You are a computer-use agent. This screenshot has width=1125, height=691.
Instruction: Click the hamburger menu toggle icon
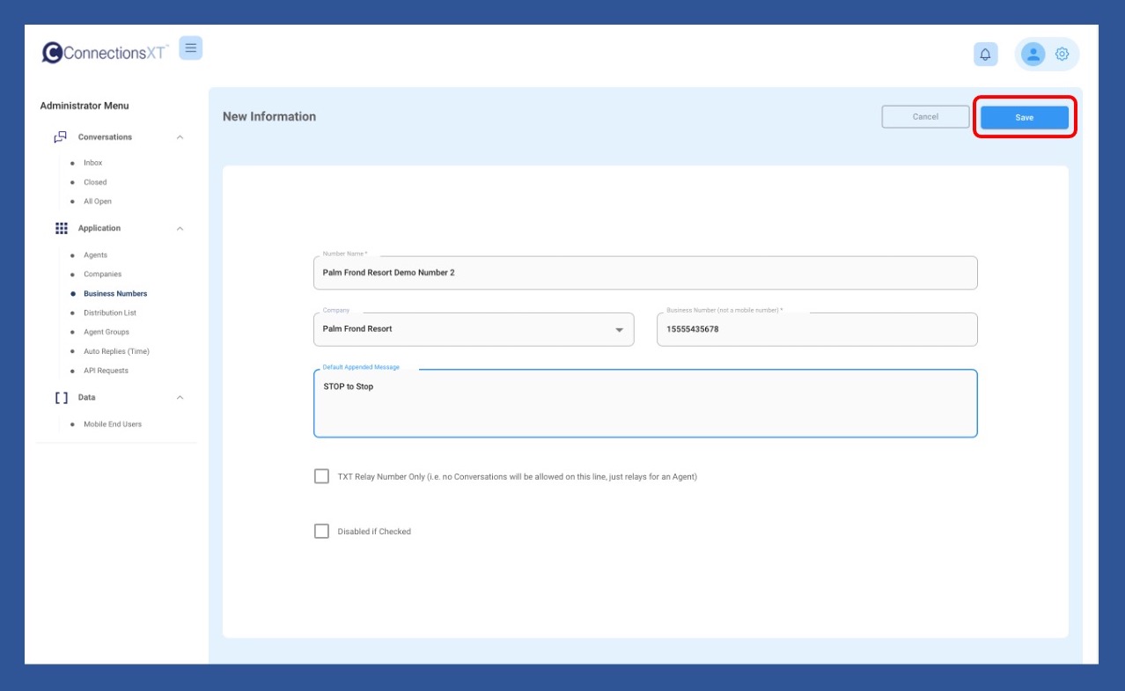coord(190,48)
